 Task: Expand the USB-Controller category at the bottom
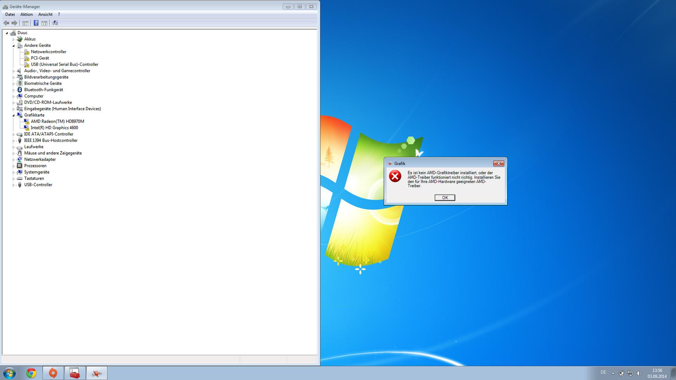coord(13,185)
